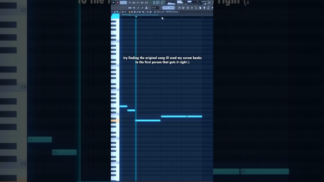Add new pattern with the plus button
This screenshot has width=324, height=182.
point(175,8)
